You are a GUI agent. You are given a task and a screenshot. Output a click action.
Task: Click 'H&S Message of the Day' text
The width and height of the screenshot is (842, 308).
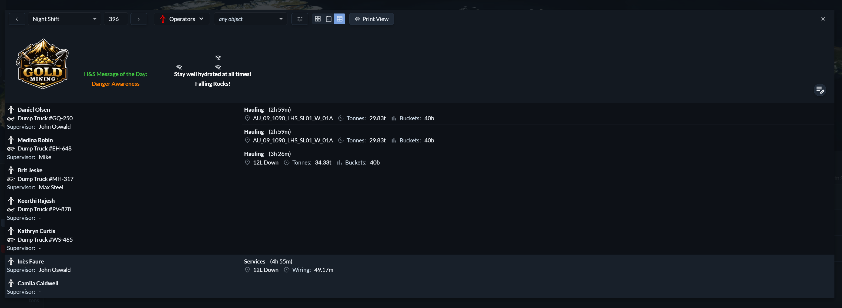(x=115, y=74)
